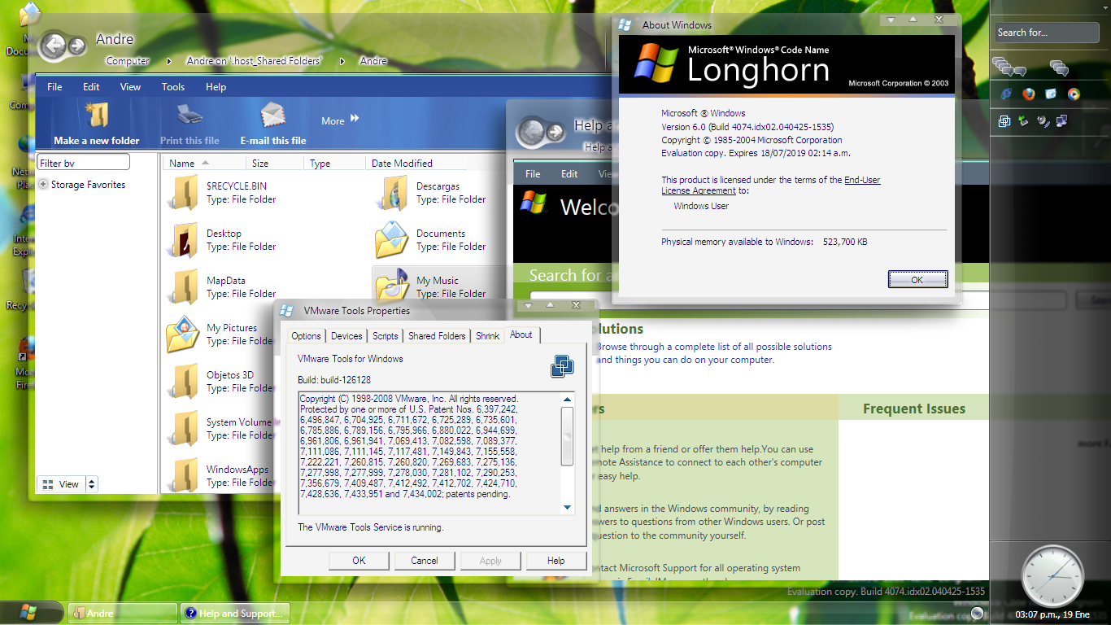Click the Start button on taskbar
Image resolution: width=1111 pixels, height=625 pixels.
pyautogui.click(x=29, y=612)
